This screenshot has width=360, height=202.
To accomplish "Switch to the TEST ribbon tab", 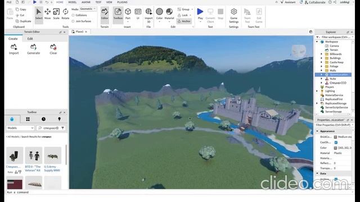I will point(98,2).
